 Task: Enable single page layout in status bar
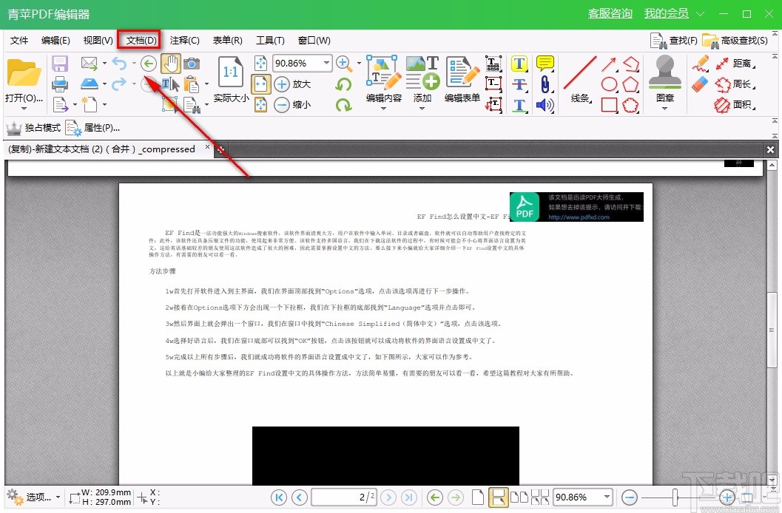pos(478,497)
